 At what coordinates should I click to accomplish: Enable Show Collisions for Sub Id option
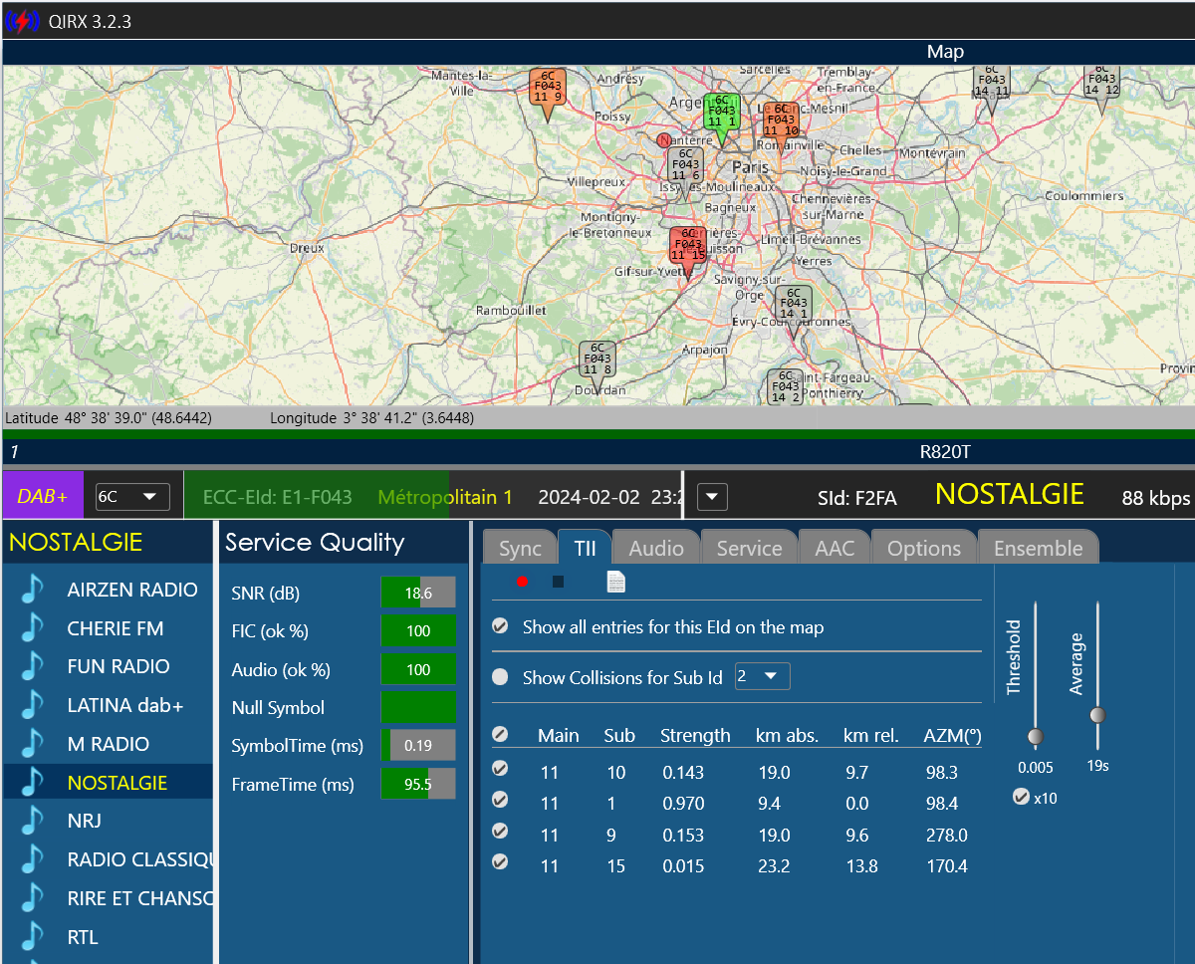pyautogui.click(x=501, y=677)
